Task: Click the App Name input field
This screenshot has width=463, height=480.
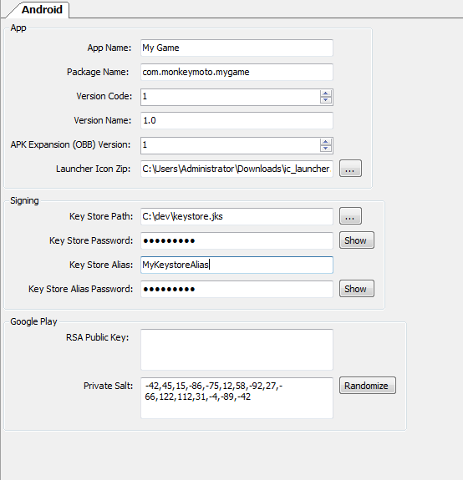Action: click(237, 48)
